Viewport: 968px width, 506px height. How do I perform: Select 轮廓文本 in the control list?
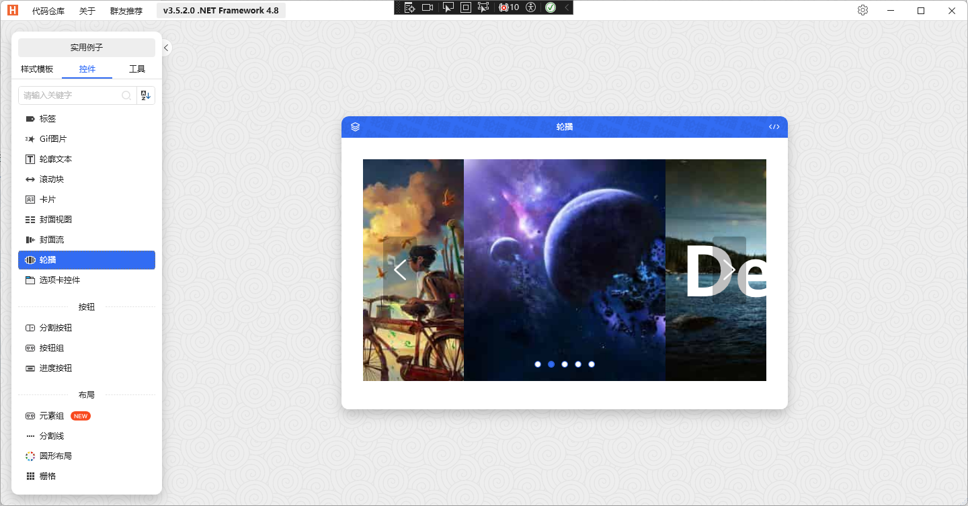87,159
